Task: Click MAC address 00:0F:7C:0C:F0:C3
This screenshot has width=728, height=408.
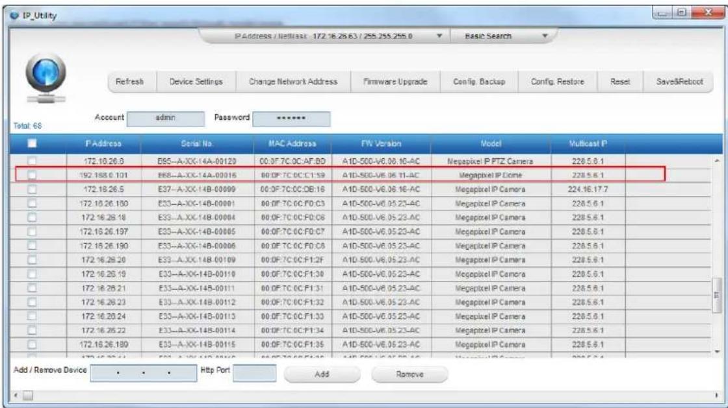Action: click(292, 203)
